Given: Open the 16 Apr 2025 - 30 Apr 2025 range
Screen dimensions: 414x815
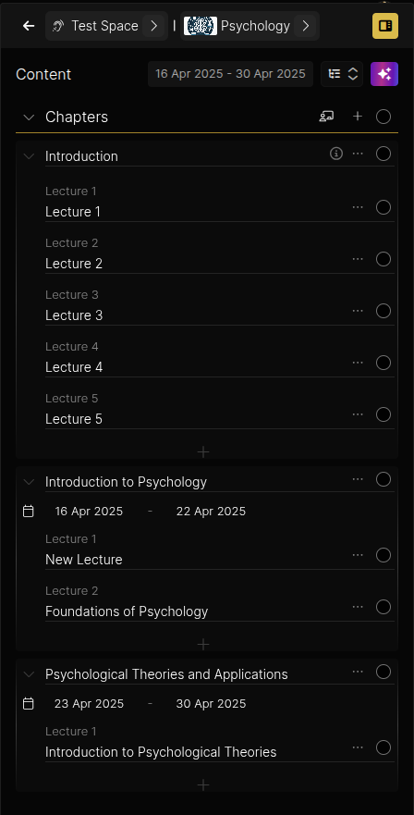Looking at the screenshot, I should point(231,74).
